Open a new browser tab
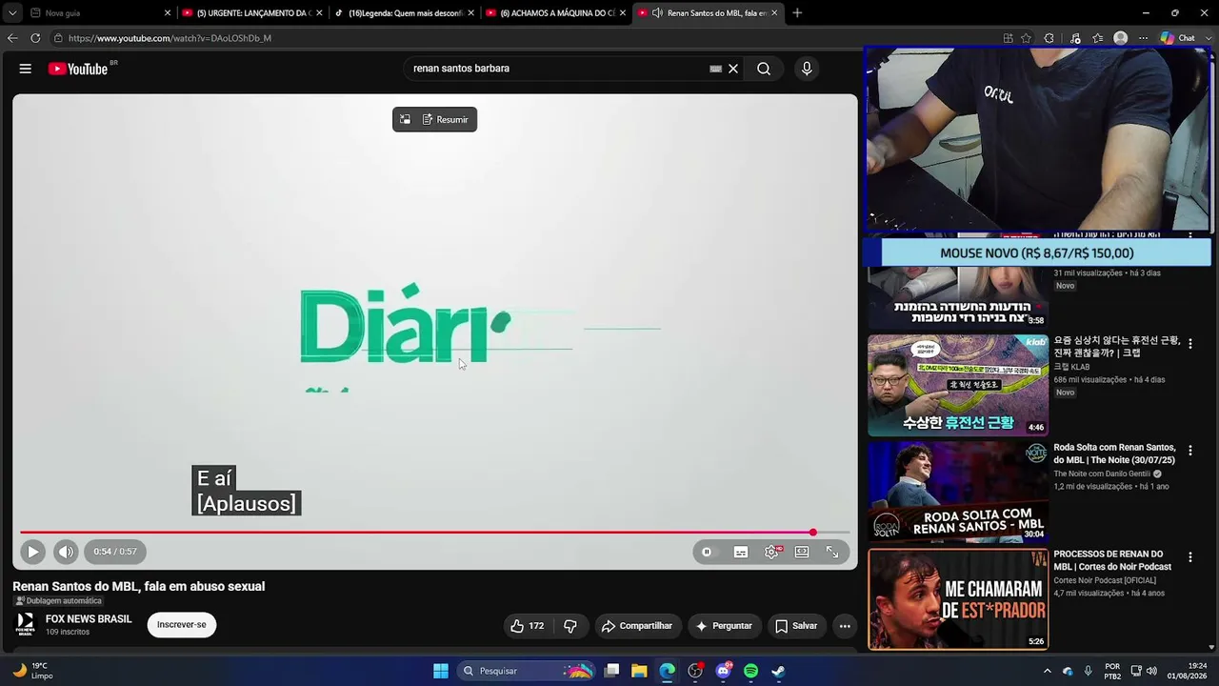Viewport: 1219px width, 686px height. [x=797, y=13]
